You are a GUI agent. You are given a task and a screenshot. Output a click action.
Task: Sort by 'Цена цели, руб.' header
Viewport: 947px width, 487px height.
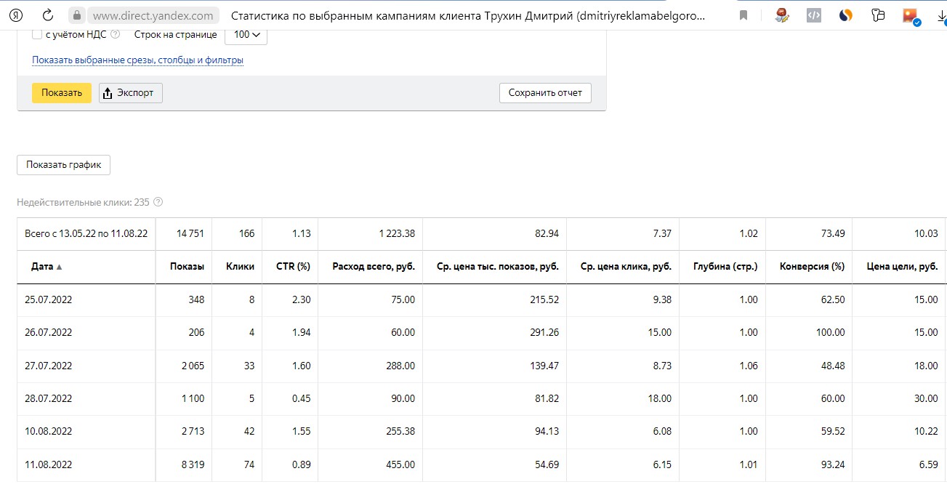[903, 267]
